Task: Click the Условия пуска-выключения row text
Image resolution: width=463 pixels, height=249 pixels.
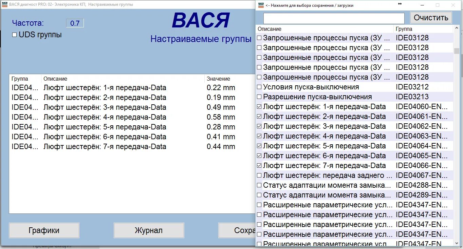Action: (x=311, y=87)
